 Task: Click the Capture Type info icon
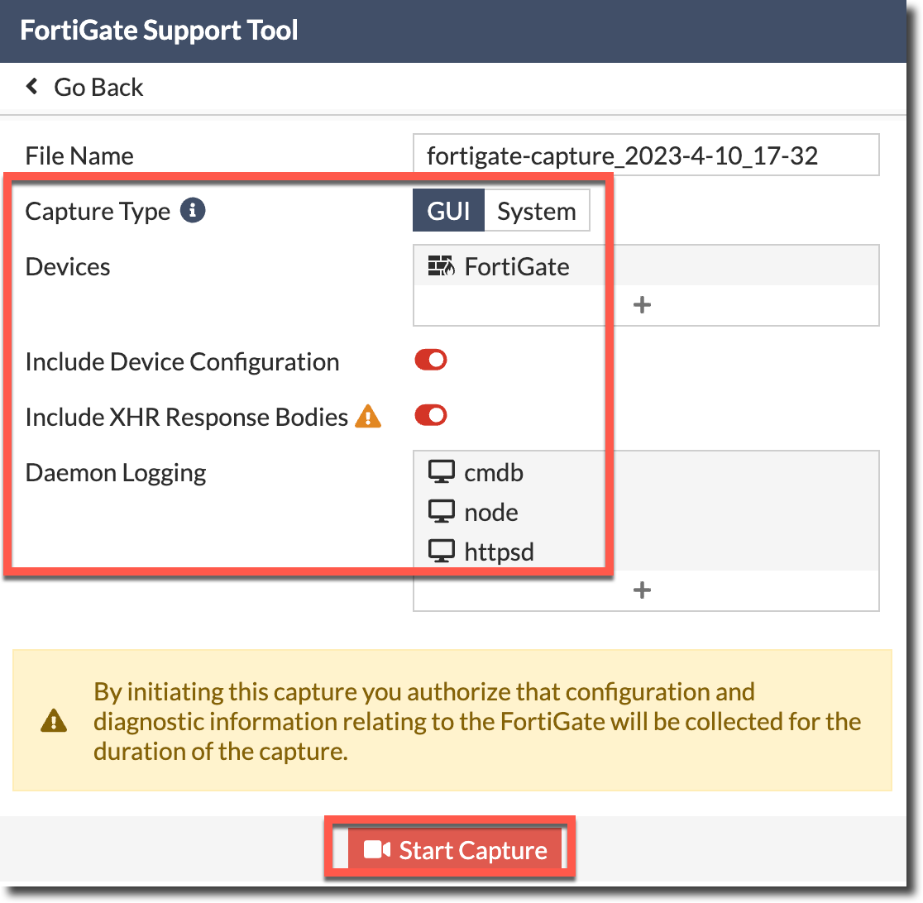[193, 211]
